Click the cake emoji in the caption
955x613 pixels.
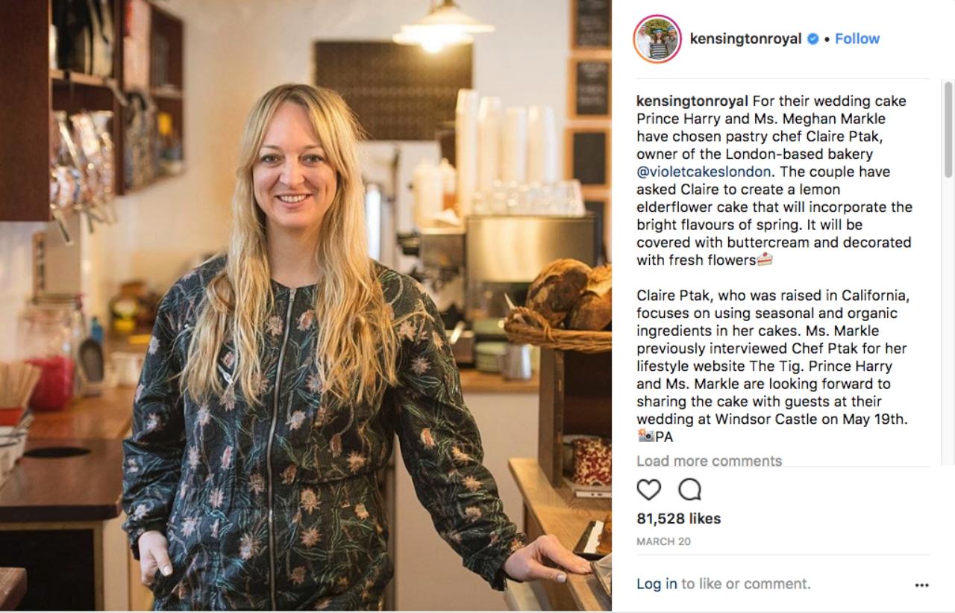(765, 260)
